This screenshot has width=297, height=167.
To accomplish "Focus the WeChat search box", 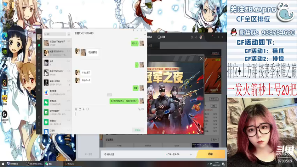I will tap(55, 34).
